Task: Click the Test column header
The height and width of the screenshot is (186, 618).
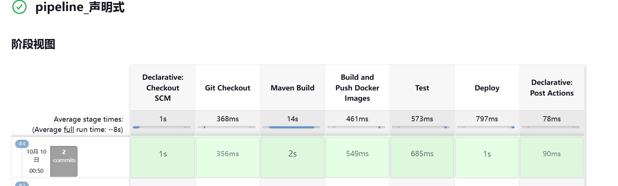Action: (x=422, y=88)
